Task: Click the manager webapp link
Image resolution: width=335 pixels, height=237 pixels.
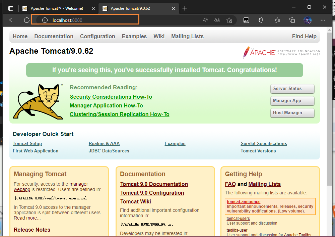Action: [x=79, y=184]
